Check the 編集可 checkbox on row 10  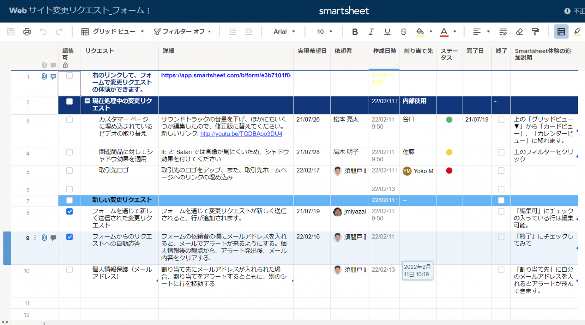[x=69, y=270]
